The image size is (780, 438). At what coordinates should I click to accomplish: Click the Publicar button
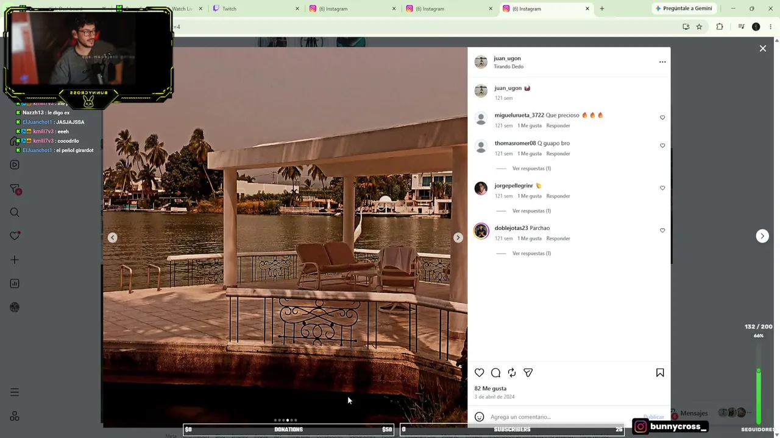click(x=653, y=417)
